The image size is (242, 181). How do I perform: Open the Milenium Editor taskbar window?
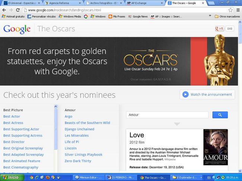pyautogui.click(x=89, y=178)
